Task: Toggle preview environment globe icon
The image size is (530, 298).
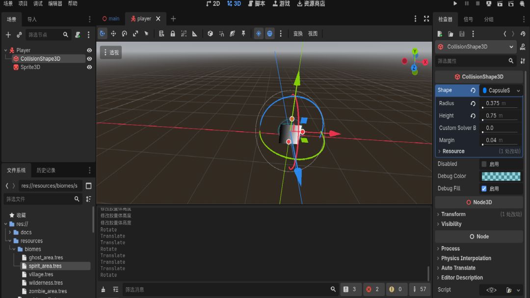Action: [270, 34]
